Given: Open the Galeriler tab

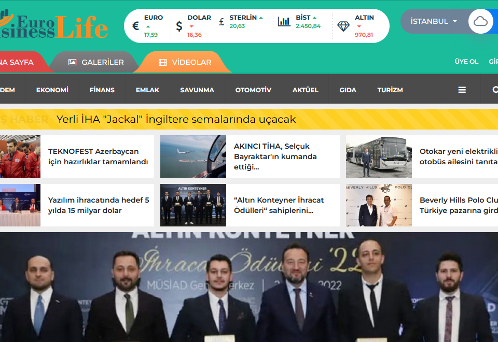Looking at the screenshot, I should click(x=96, y=62).
